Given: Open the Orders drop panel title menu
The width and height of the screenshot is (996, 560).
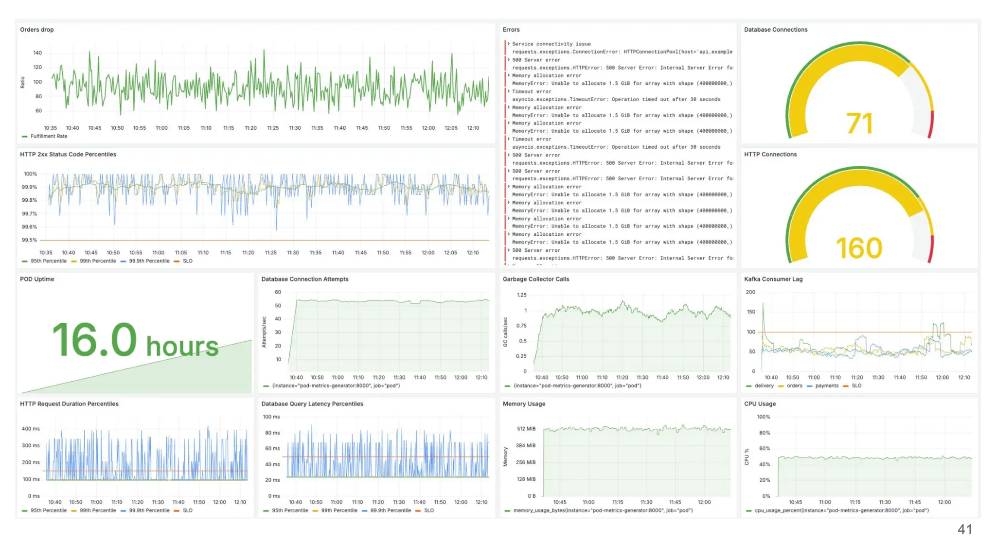Looking at the screenshot, I should pos(37,30).
